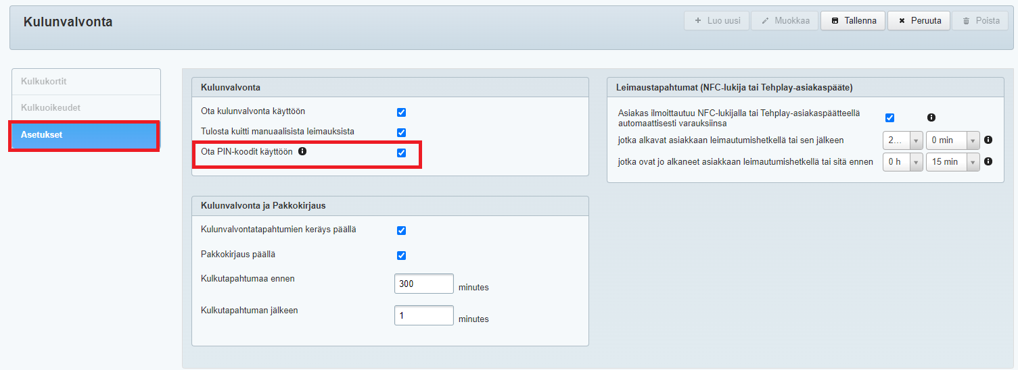
Task: Click the Kulkutapahtumaa ennen minutes field
Action: (x=423, y=284)
